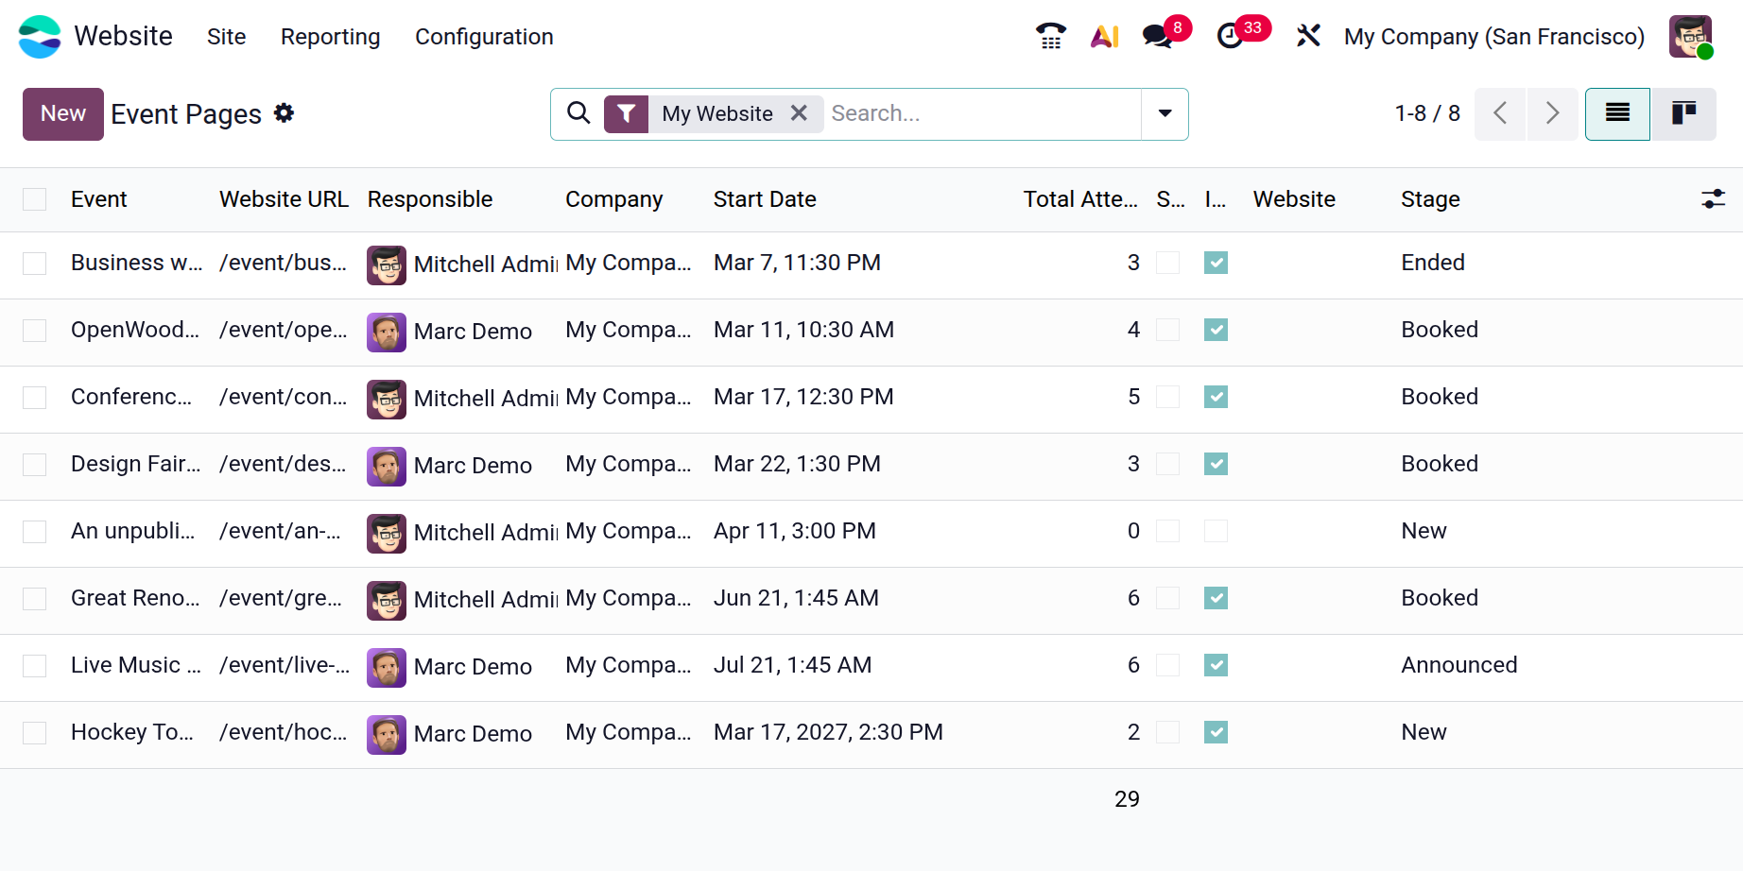Click the AI assistant icon
Screen dimensions: 1743x871
pos(1104,36)
